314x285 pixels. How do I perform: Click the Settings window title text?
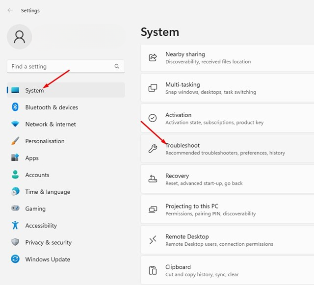[30, 11]
